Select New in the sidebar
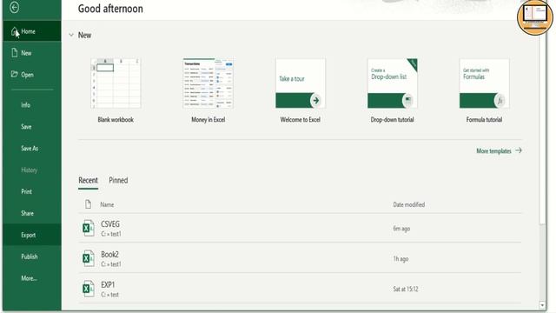Viewport: 556px width, 313px height. pyautogui.click(x=32, y=53)
